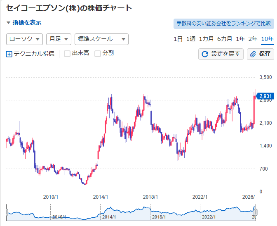Click the triangle icon before 指標を表示
Viewport: 277px width, 226px height.
click(8, 23)
